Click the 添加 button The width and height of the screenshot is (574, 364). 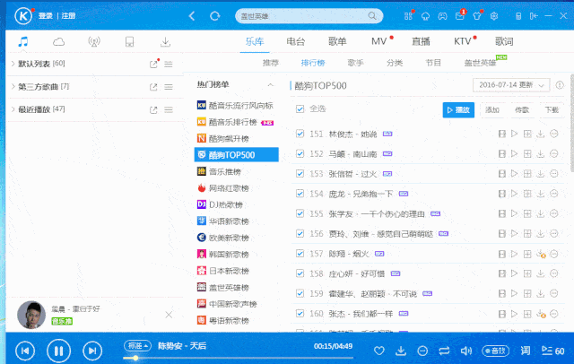(492, 110)
